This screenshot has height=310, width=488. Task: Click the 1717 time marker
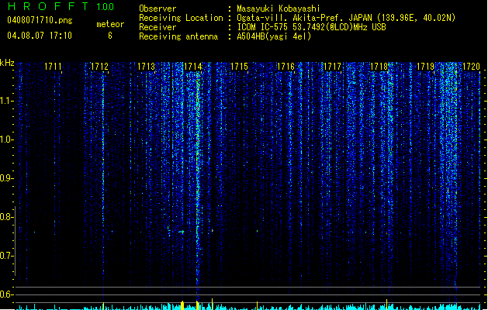click(x=332, y=67)
